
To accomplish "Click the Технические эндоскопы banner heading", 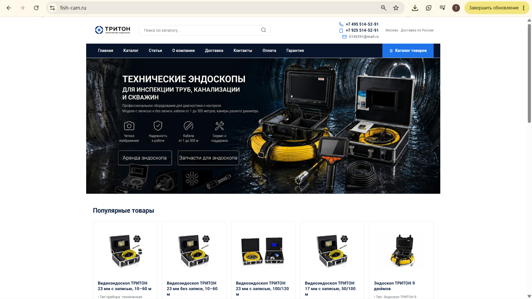I will pyautogui.click(x=184, y=79).
